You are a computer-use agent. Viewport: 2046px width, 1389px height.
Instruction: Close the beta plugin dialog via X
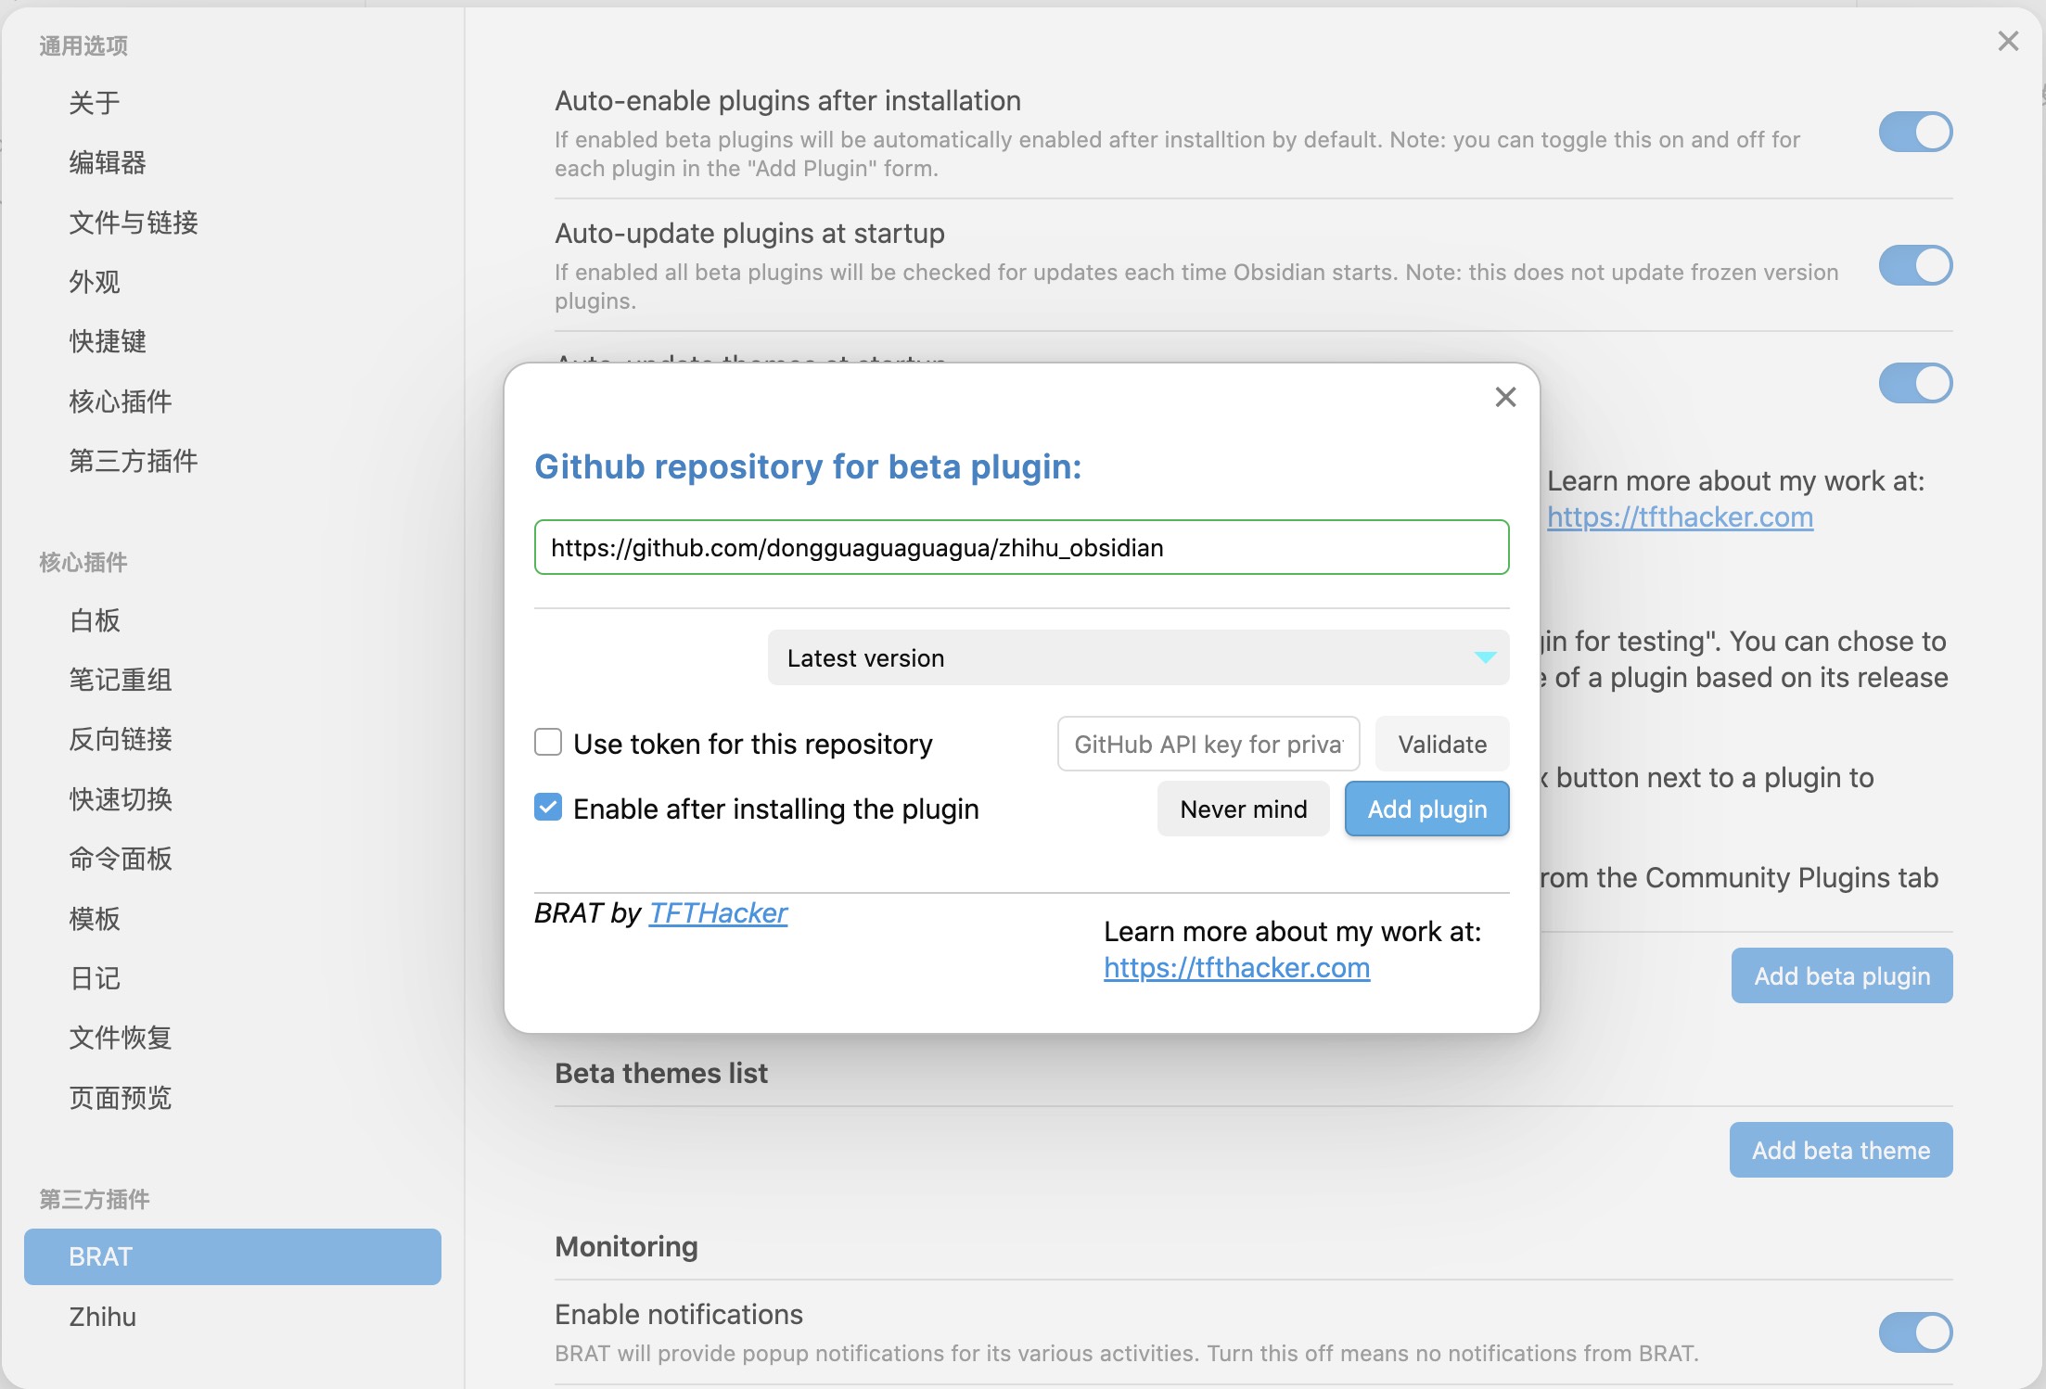pyautogui.click(x=1504, y=397)
